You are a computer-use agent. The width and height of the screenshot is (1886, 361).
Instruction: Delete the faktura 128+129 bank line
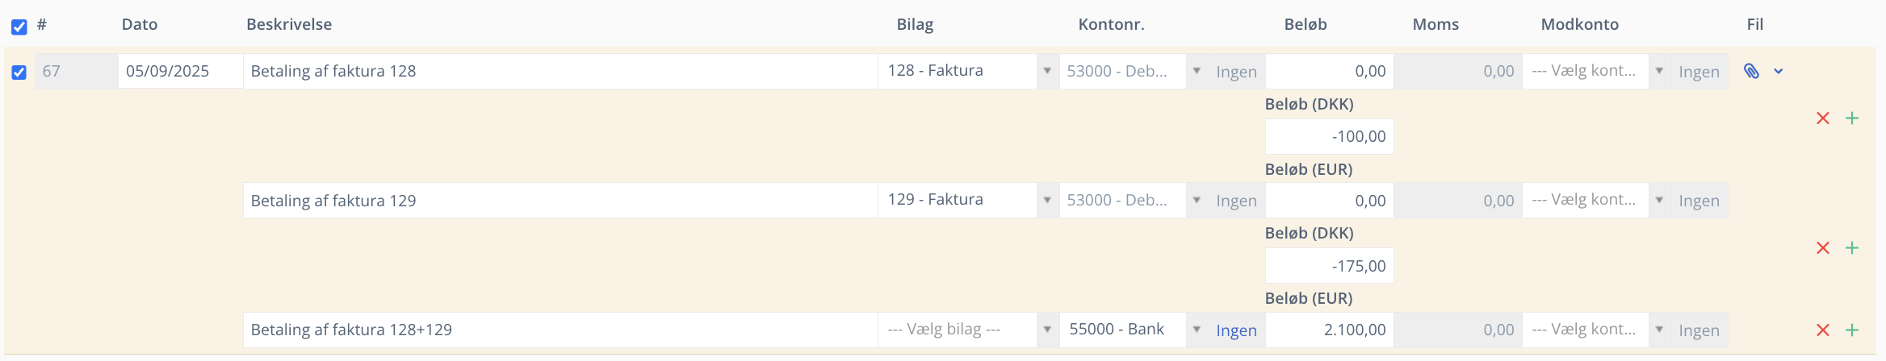pos(1822,330)
